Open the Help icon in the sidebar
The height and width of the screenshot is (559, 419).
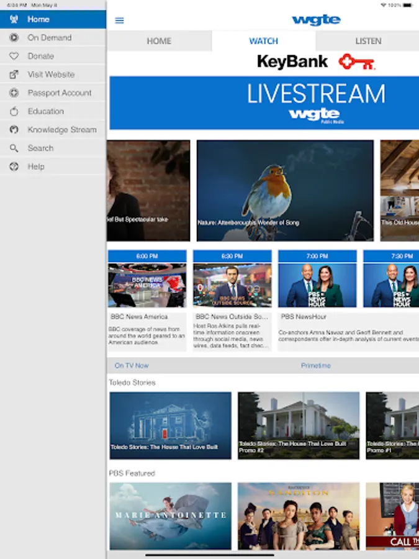coord(14,166)
